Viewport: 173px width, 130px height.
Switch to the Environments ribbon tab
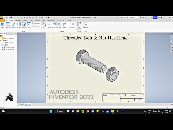coord(51,21)
